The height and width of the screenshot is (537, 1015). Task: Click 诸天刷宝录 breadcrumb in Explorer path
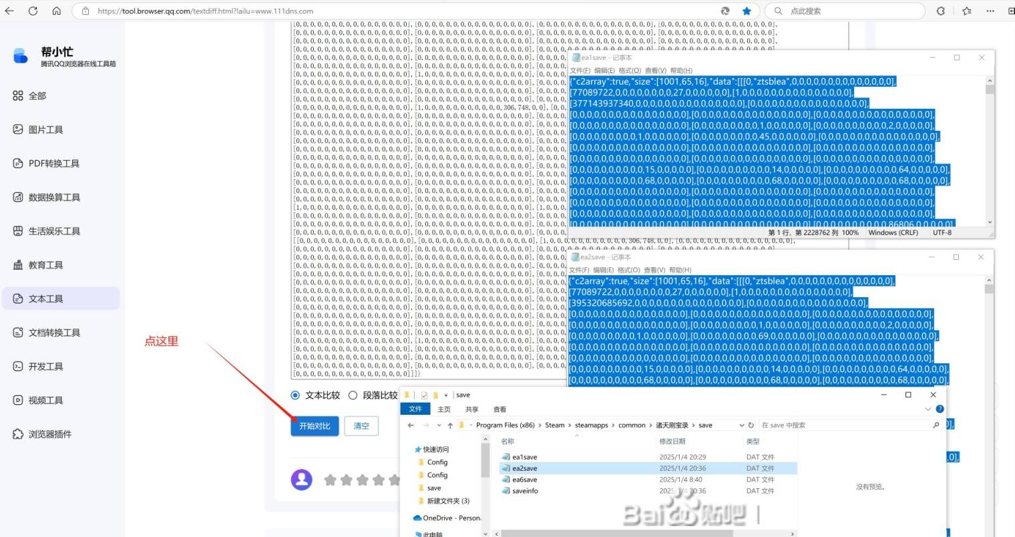tap(672, 425)
